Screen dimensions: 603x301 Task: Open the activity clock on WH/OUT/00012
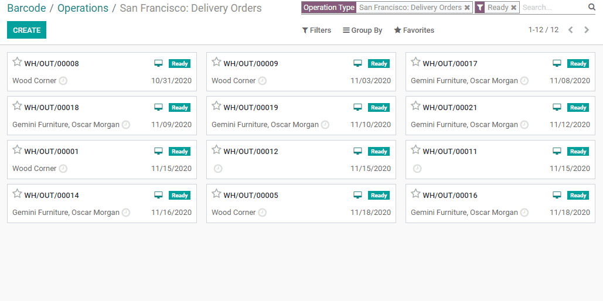point(218,169)
